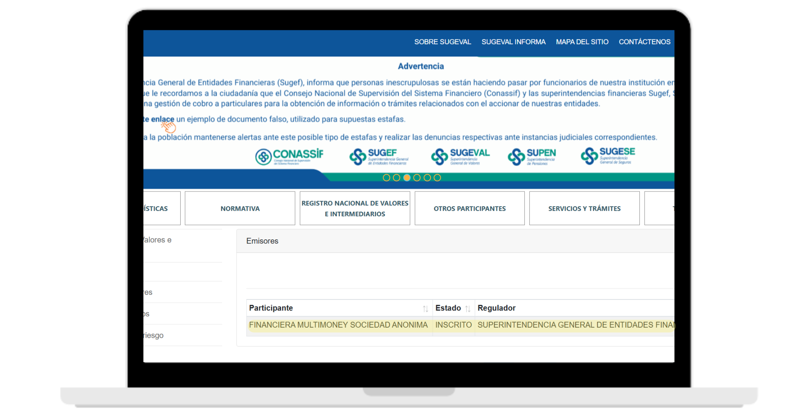Open the sidebar item ending in 'riesgo'
The height and width of the screenshot is (420, 789).
click(x=154, y=335)
